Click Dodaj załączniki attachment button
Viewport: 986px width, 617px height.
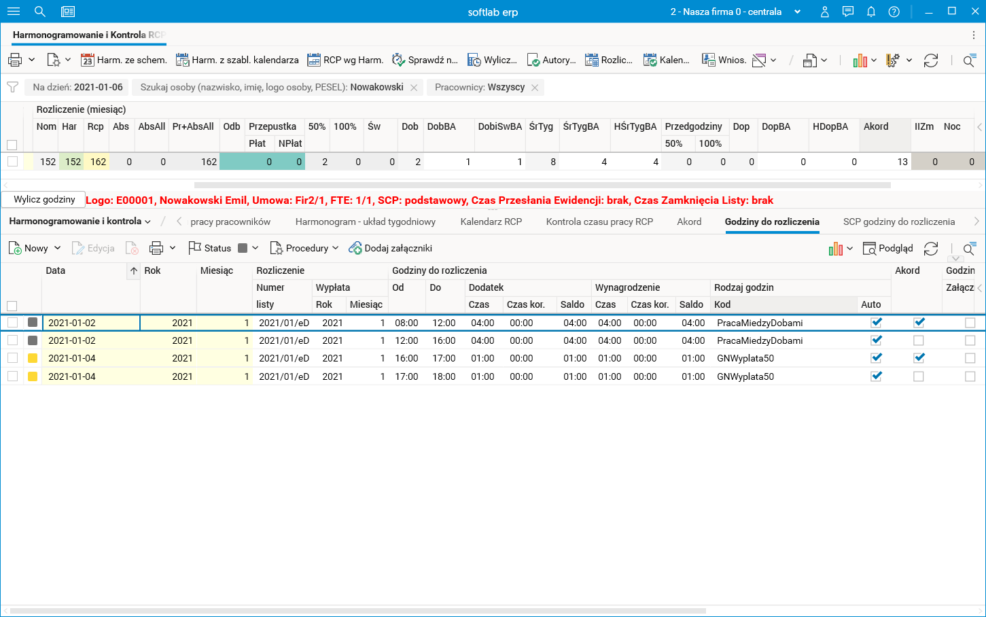pos(391,249)
